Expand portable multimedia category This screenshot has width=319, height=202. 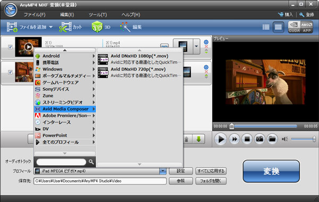point(65,76)
